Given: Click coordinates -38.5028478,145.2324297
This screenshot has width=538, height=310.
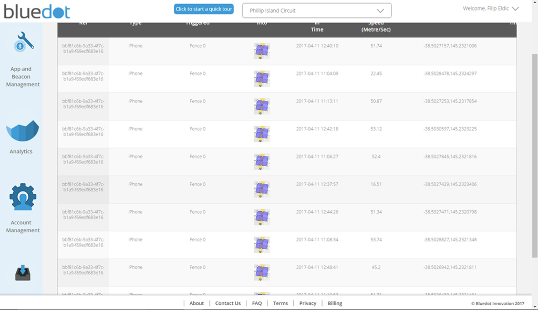Looking at the screenshot, I should tap(450, 74).
